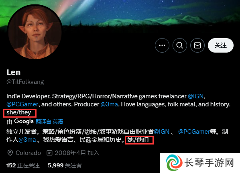Click the location pin icon beside Colorado
This screenshot has height=173, width=240.
(x=10, y=153)
